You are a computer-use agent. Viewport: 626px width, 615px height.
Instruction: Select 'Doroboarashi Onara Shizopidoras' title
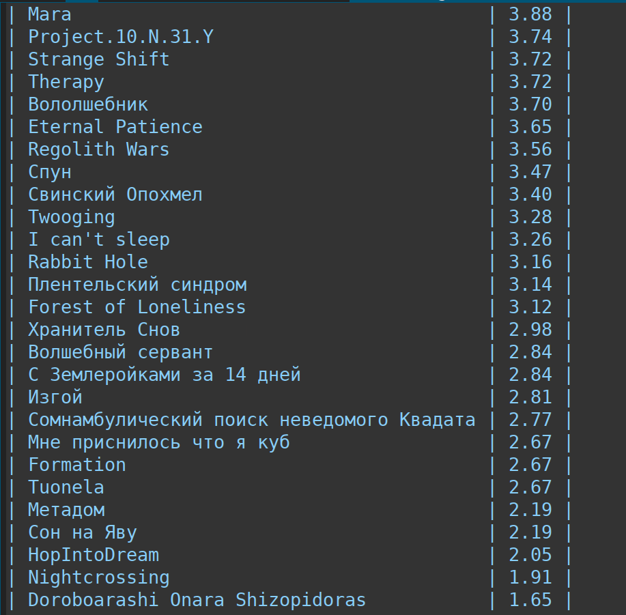point(197,601)
